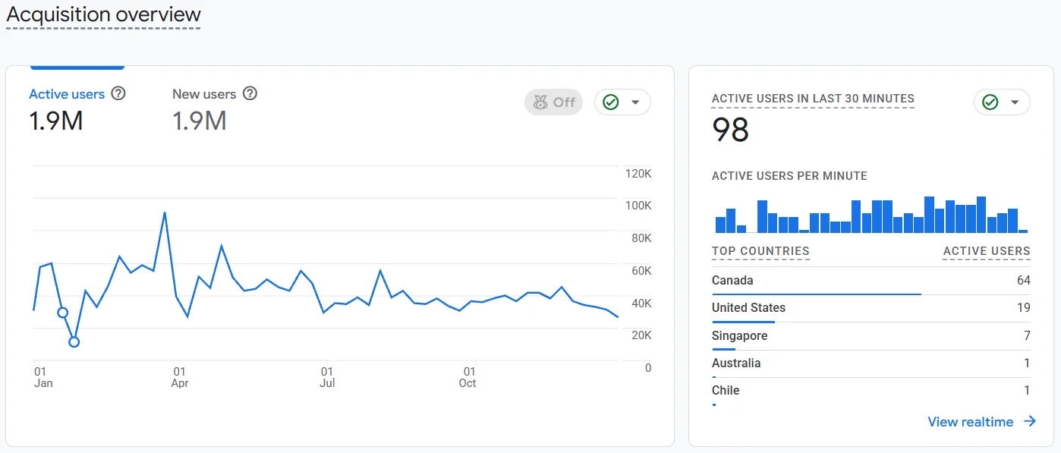Select the United States country row
The height and width of the screenshot is (453, 1061).
(x=871, y=308)
